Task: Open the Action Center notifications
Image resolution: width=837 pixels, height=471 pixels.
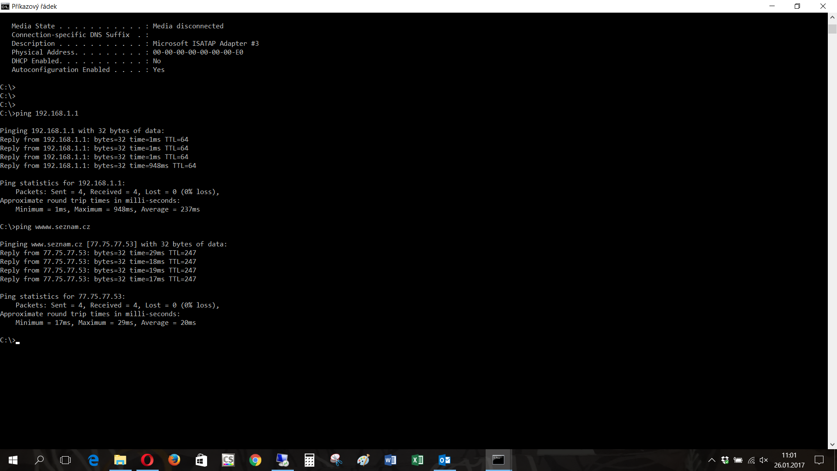Action: point(819,460)
